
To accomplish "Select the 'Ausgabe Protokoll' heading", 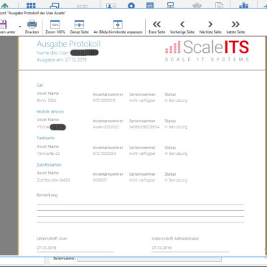I will [69, 44].
